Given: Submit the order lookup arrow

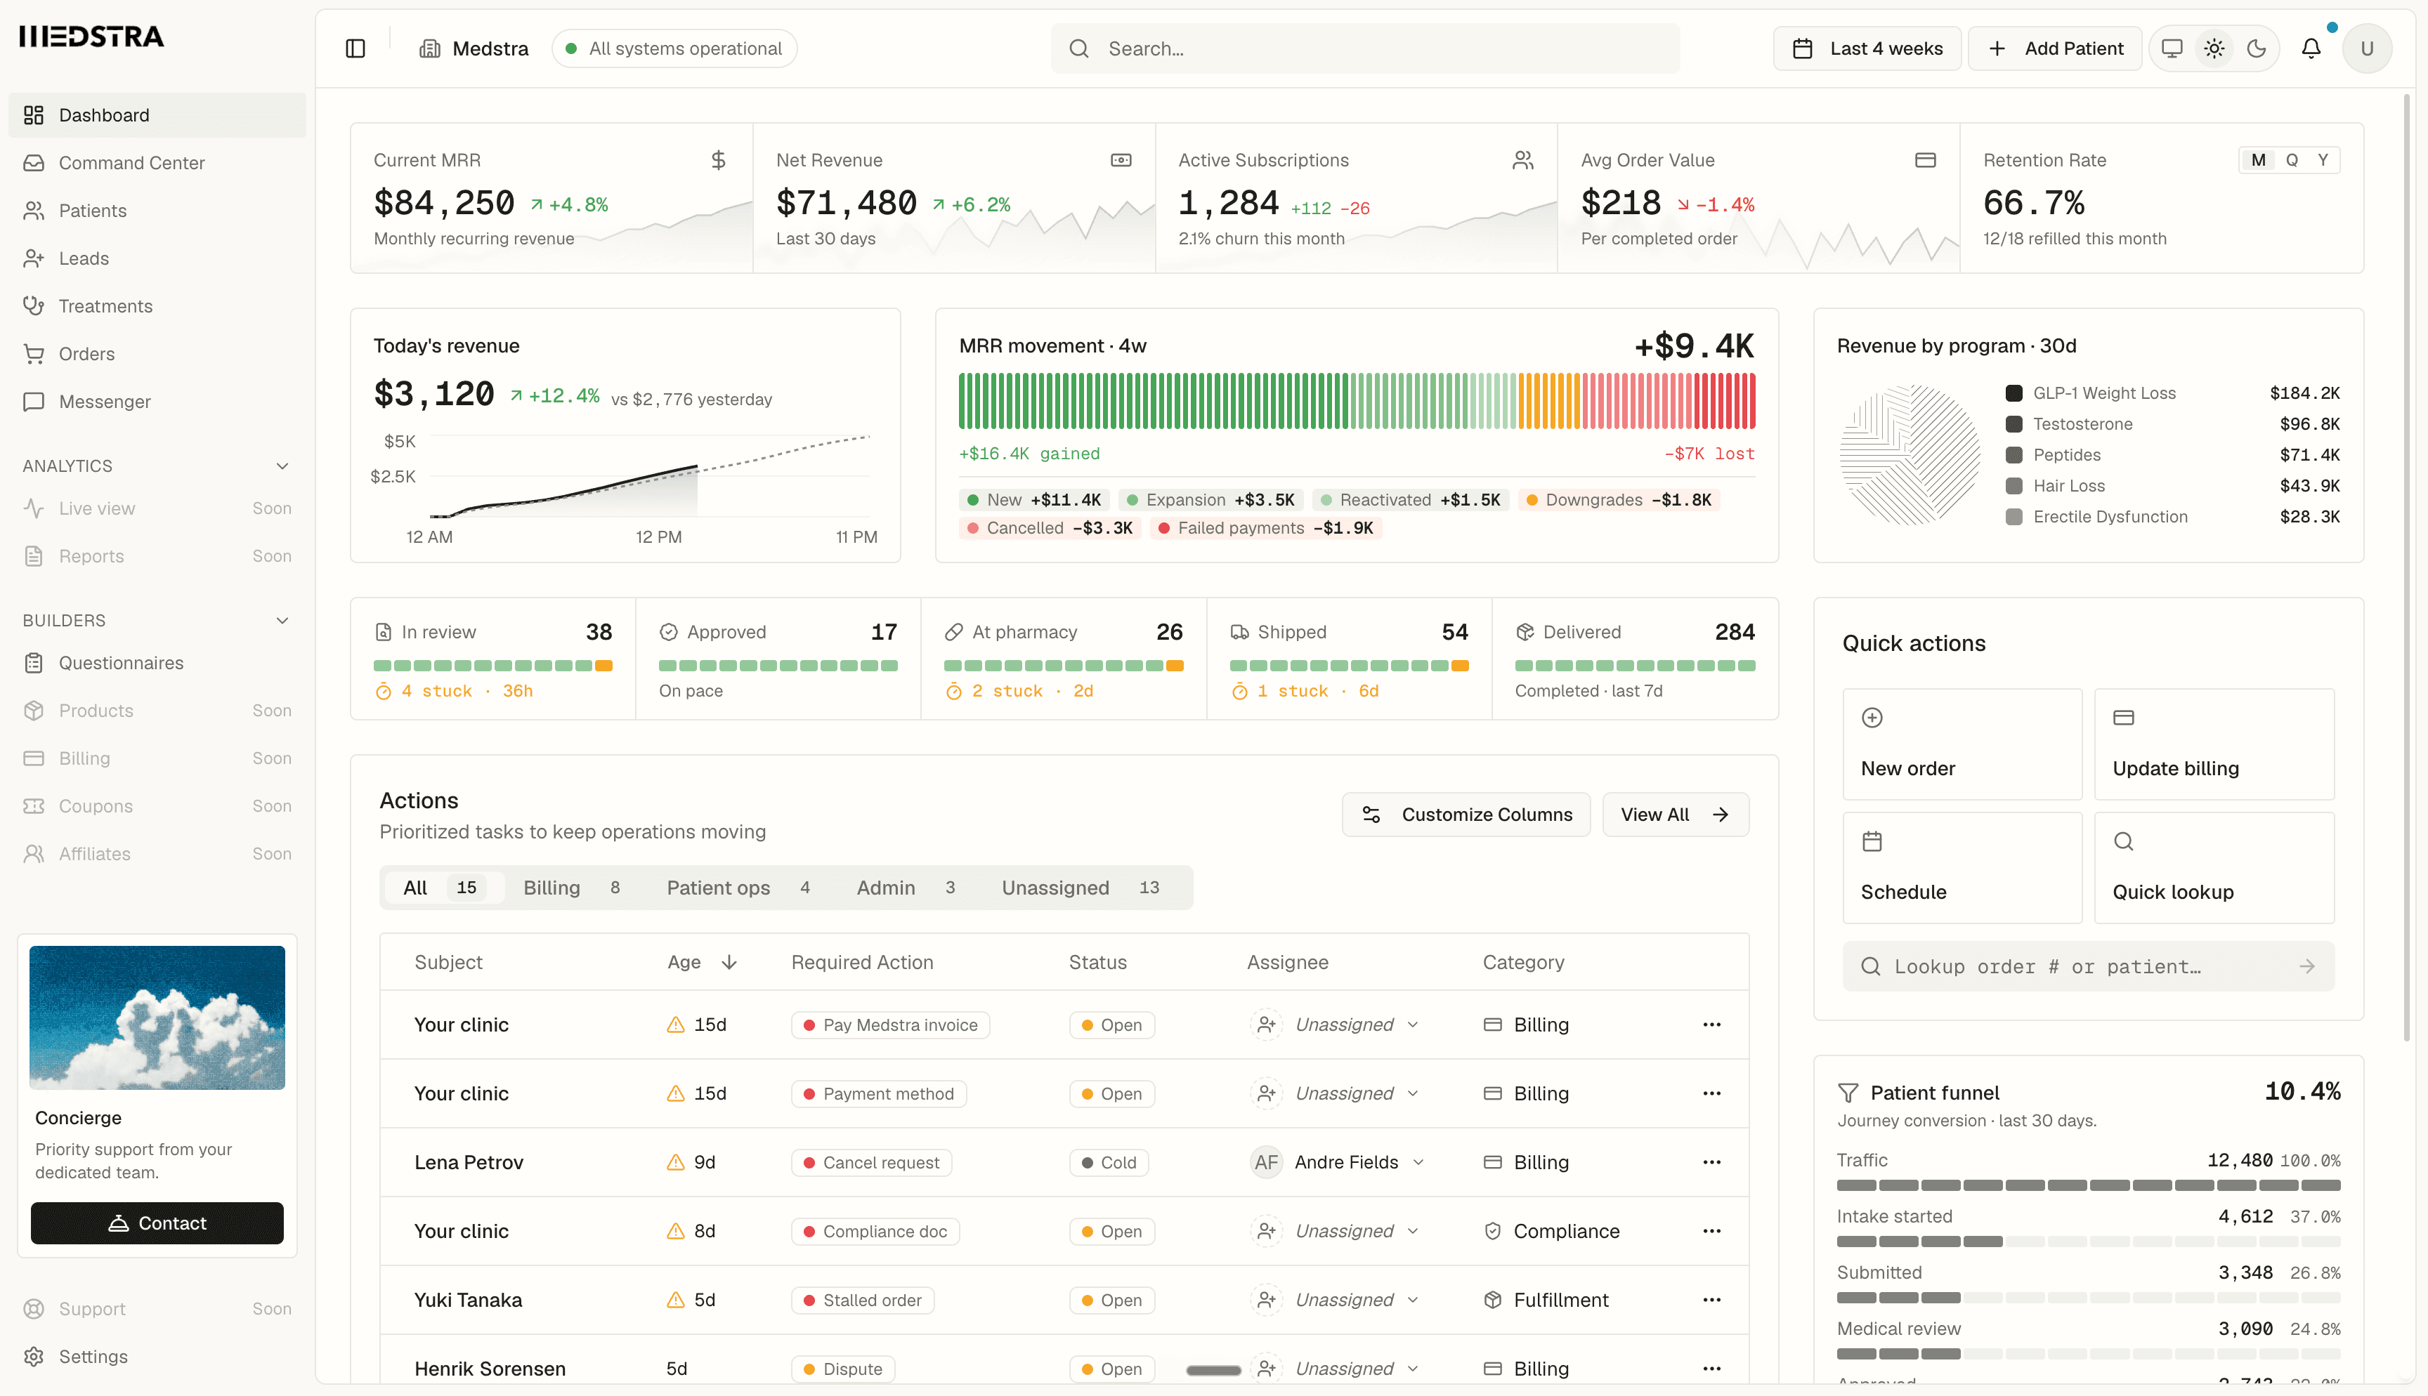Looking at the screenshot, I should tap(2306, 966).
